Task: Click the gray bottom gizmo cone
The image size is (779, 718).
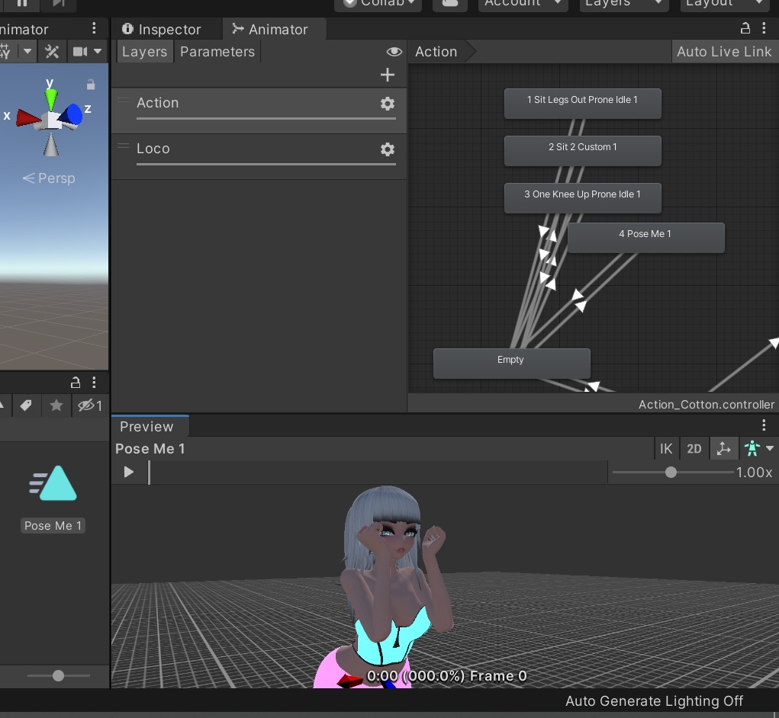Action: click(x=50, y=145)
